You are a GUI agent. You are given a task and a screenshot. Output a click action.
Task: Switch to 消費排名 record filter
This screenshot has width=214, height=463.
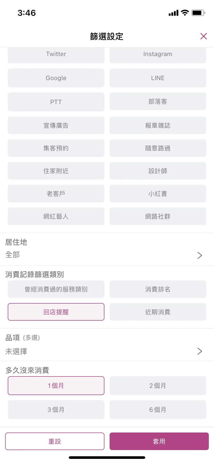pyautogui.click(x=158, y=289)
